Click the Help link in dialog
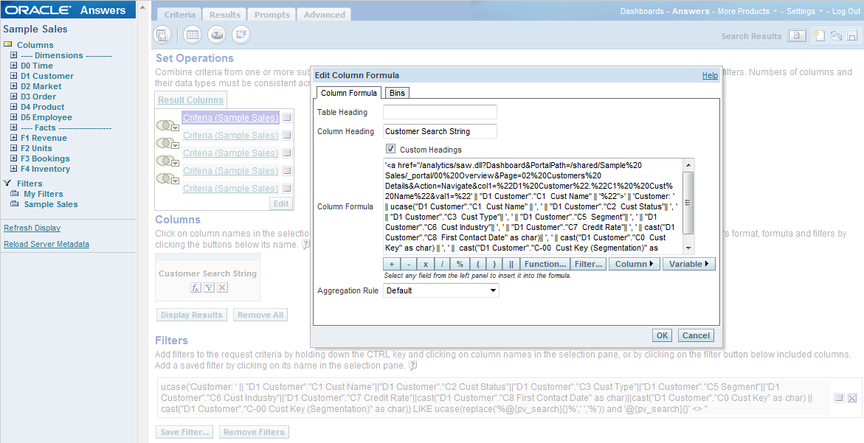Viewport: 864px width, 443px height. point(710,75)
